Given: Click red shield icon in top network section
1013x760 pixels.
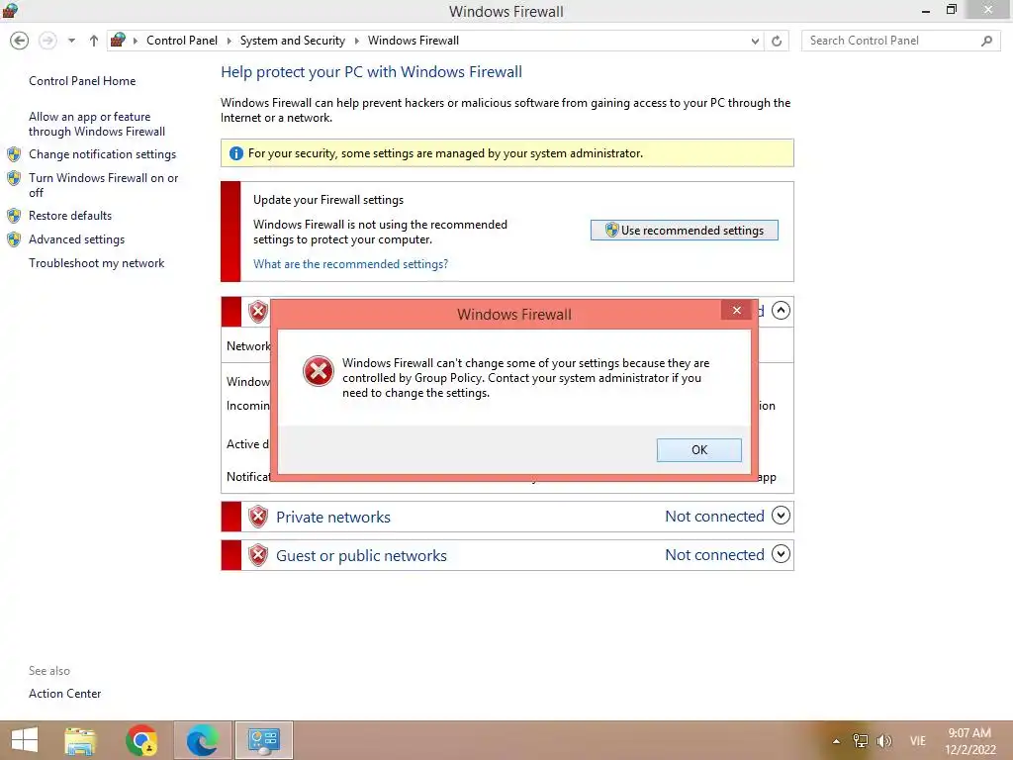Looking at the screenshot, I should (x=258, y=312).
